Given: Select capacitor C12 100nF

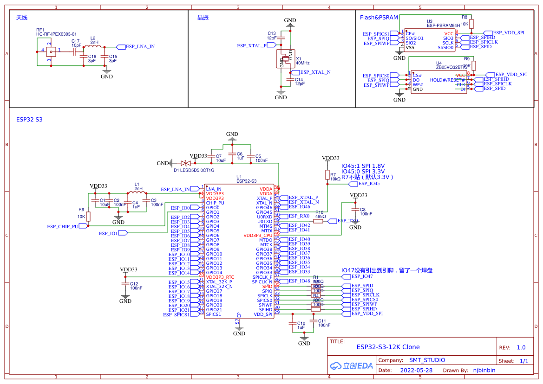Looking at the screenshot, I should tap(125, 284).
